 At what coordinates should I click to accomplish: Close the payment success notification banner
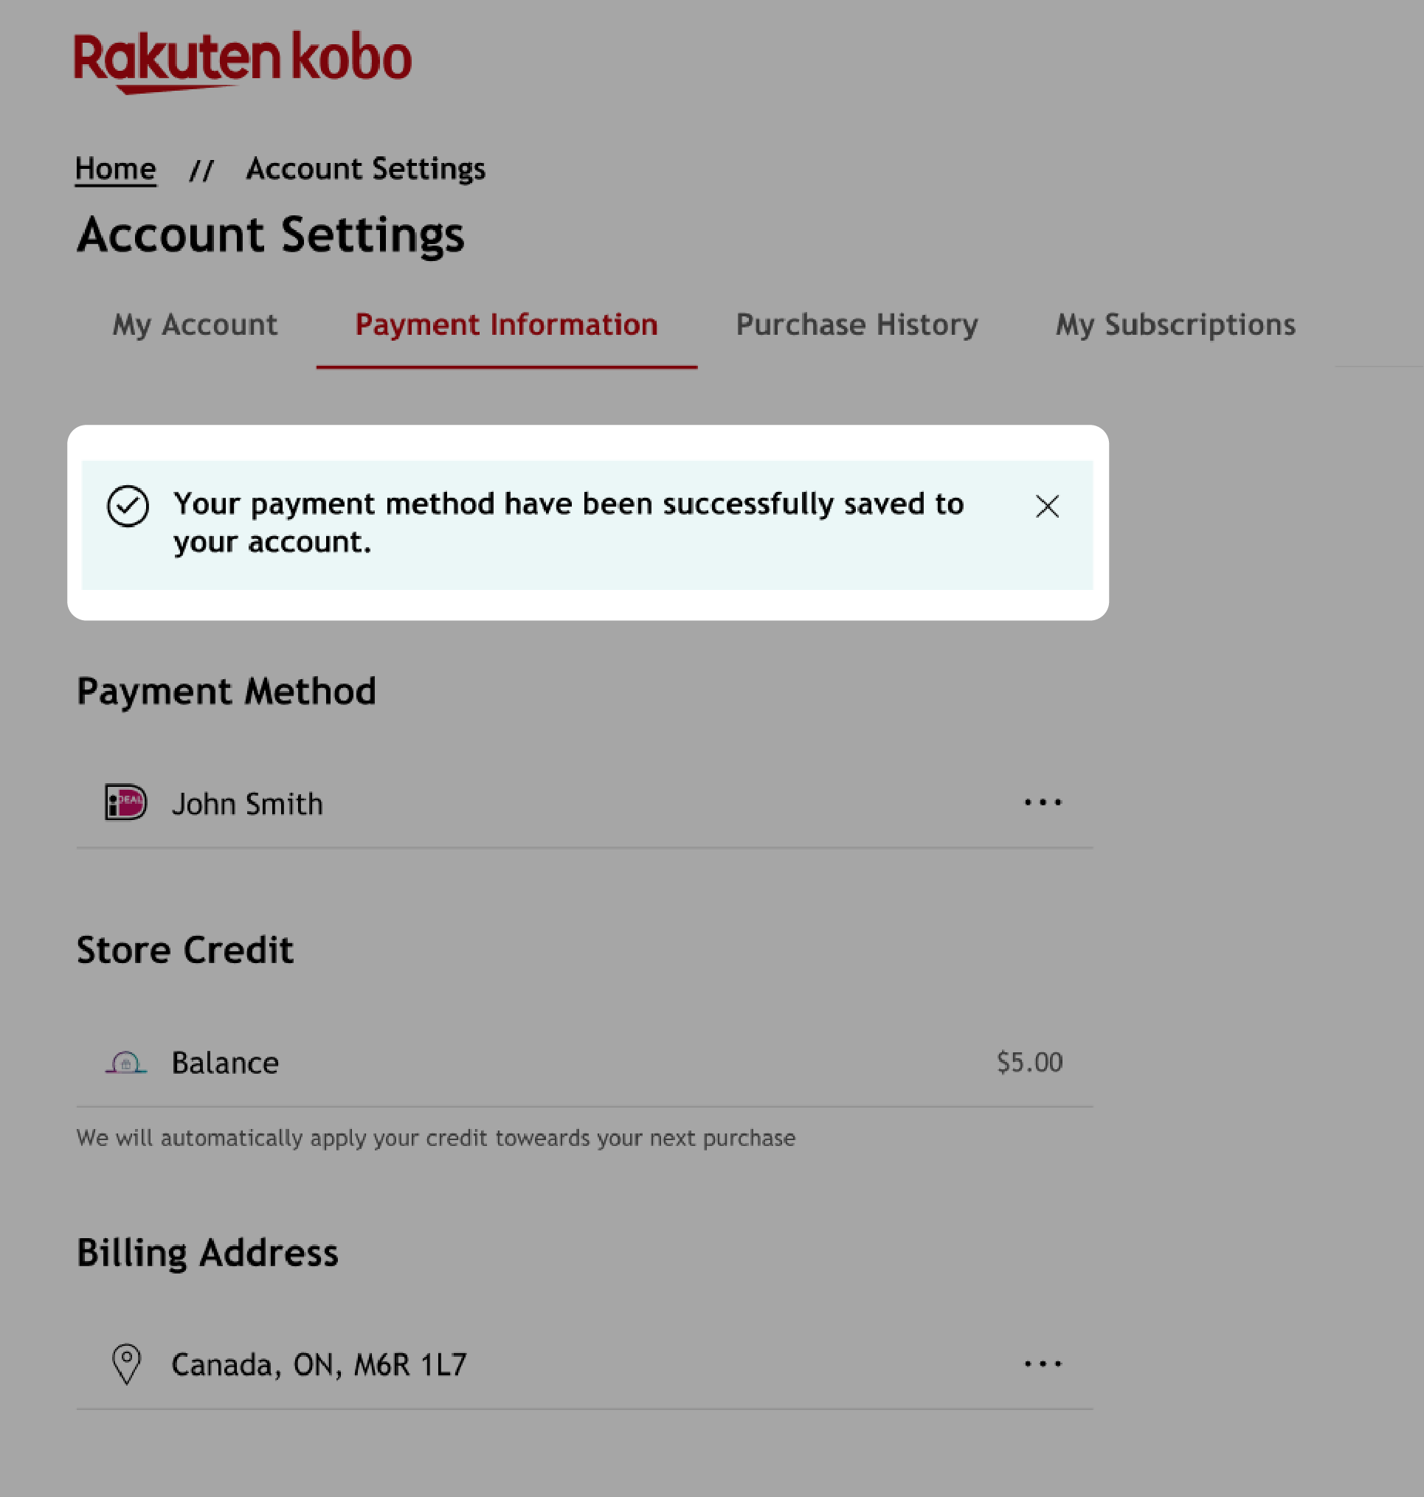(x=1047, y=505)
